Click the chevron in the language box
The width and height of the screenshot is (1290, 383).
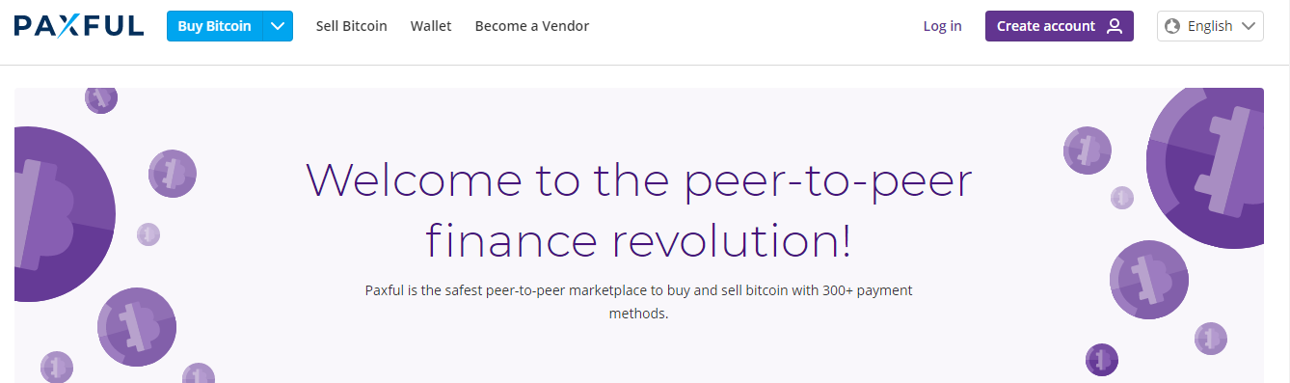pos(1249,26)
